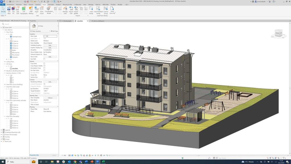
Task: Enable Far Clip Active checkbox
Action: pos(44,70)
